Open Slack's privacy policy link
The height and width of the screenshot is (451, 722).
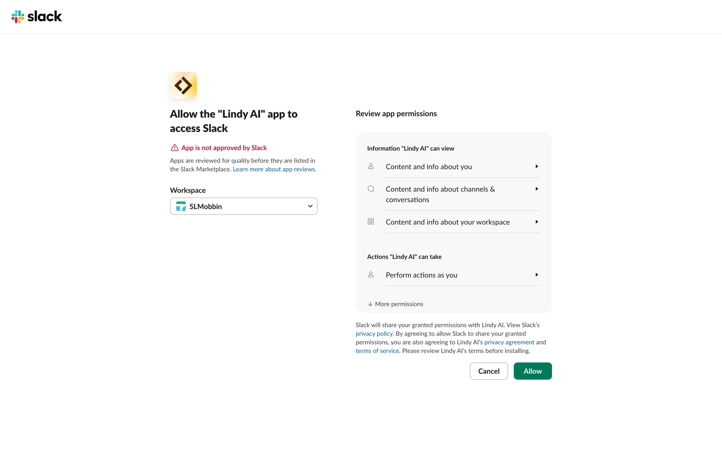374,334
